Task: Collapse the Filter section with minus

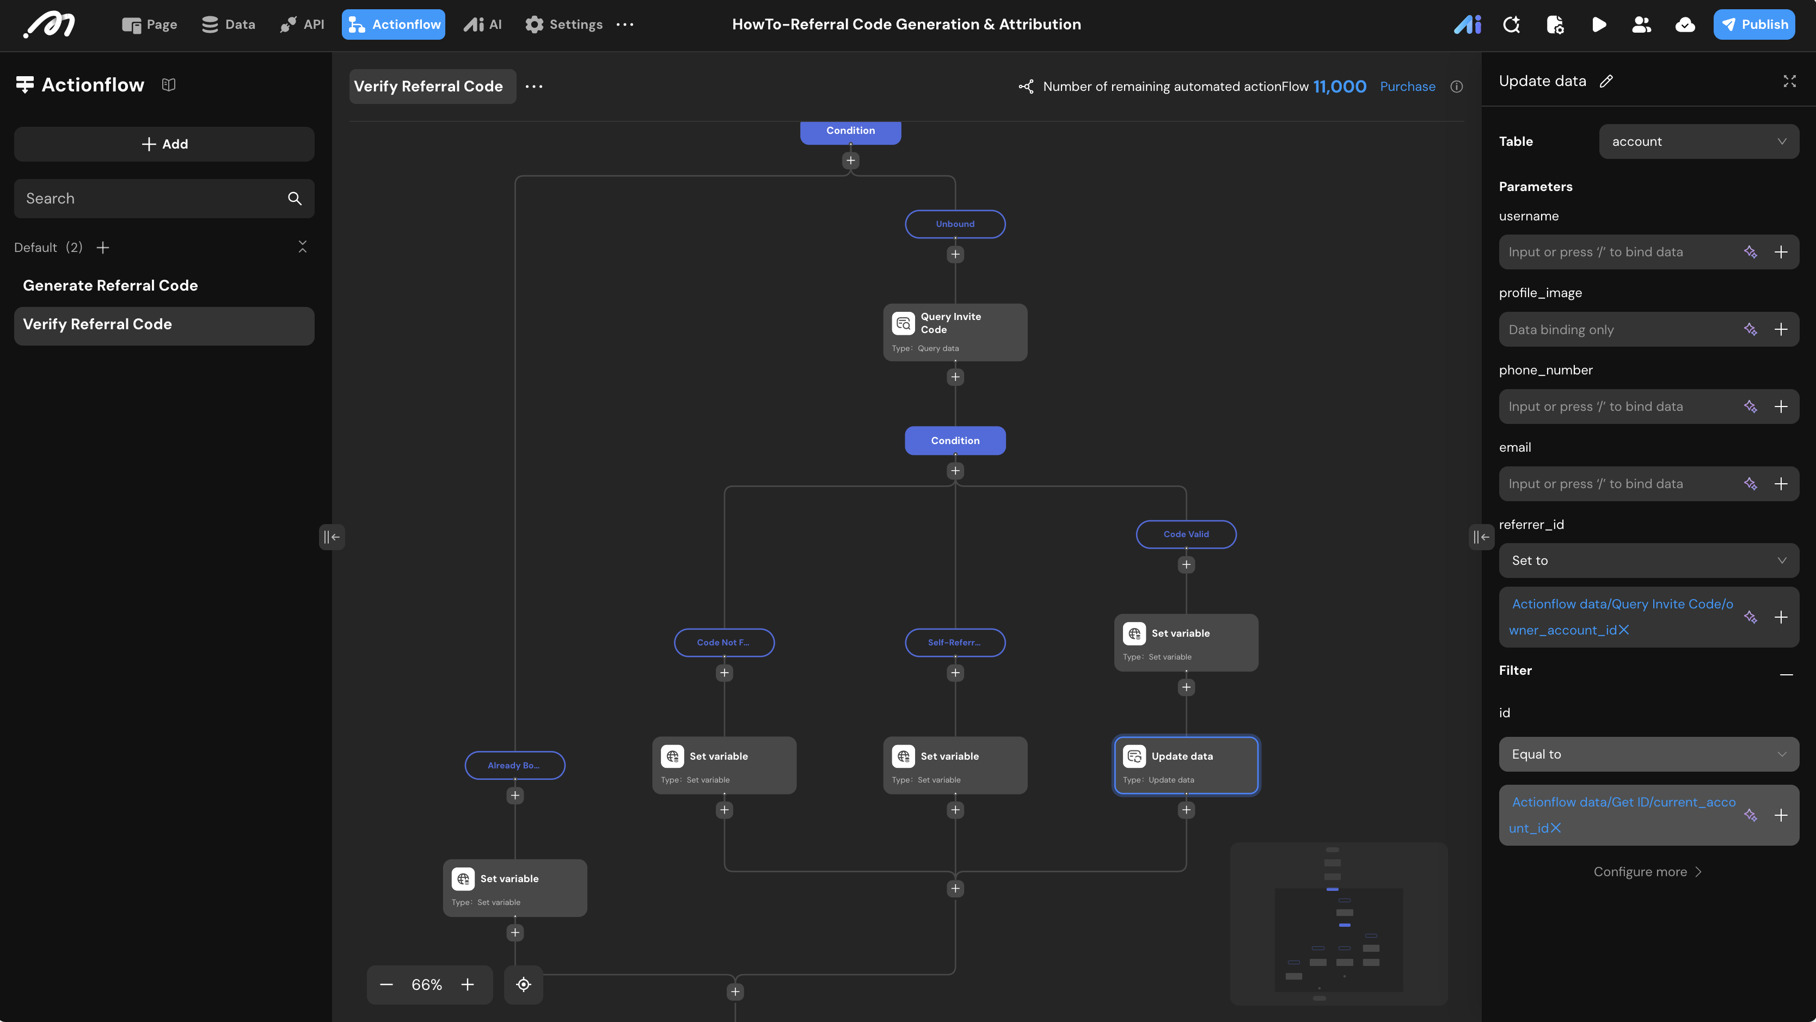Action: (x=1786, y=674)
